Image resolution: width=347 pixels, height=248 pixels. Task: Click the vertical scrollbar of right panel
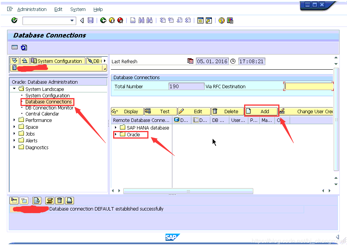click(336, 119)
